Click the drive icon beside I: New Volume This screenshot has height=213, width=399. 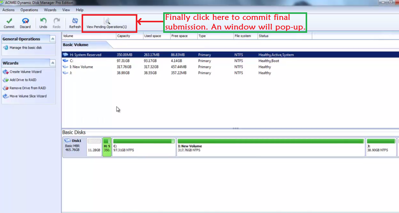(x=65, y=67)
